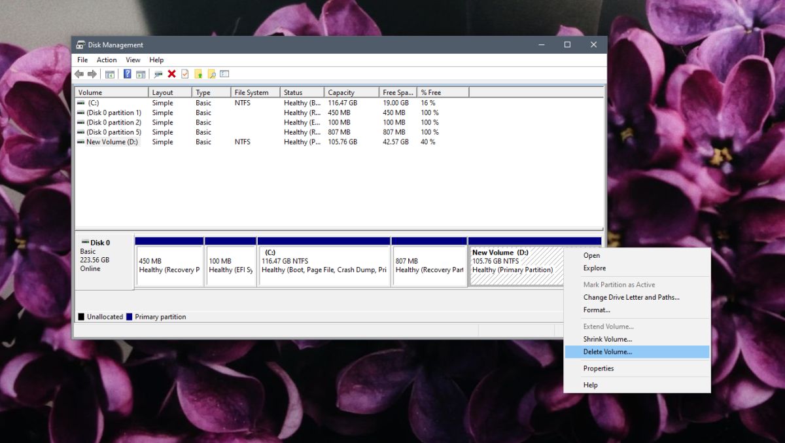Click the folder with magnifier Explore toolbar icon
Viewport: 785px width, 443px height.
(x=212, y=73)
